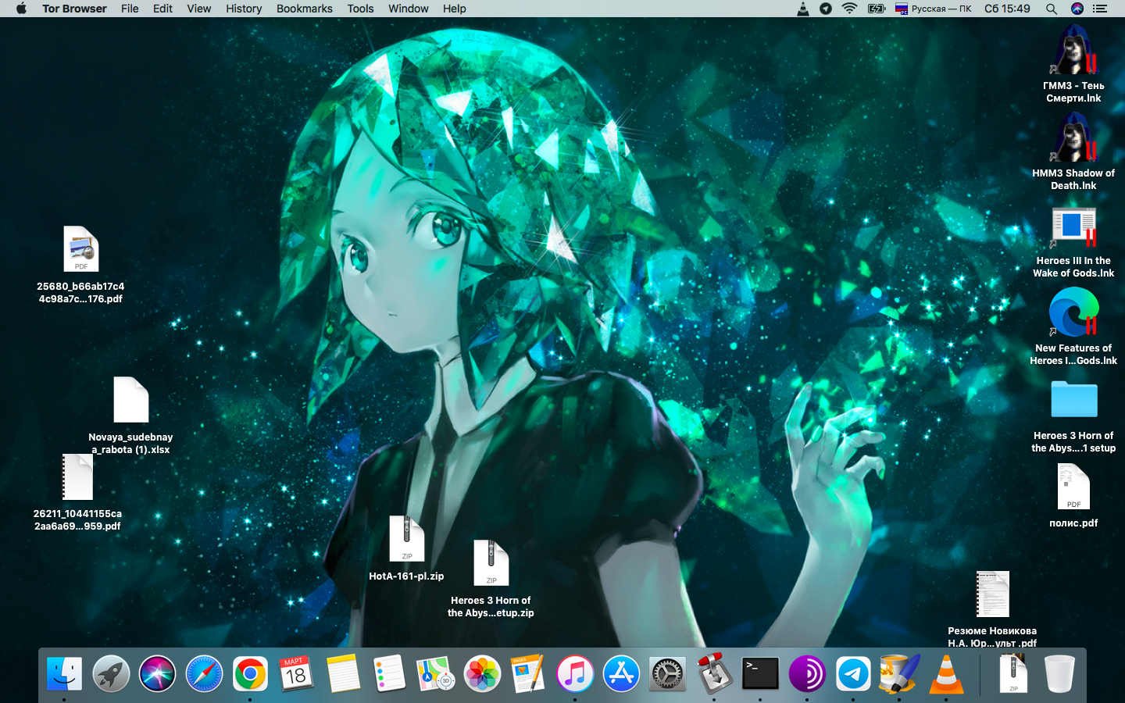This screenshot has height=703, width=1125.
Task: Open System Preferences from the Dock
Action: point(667,673)
